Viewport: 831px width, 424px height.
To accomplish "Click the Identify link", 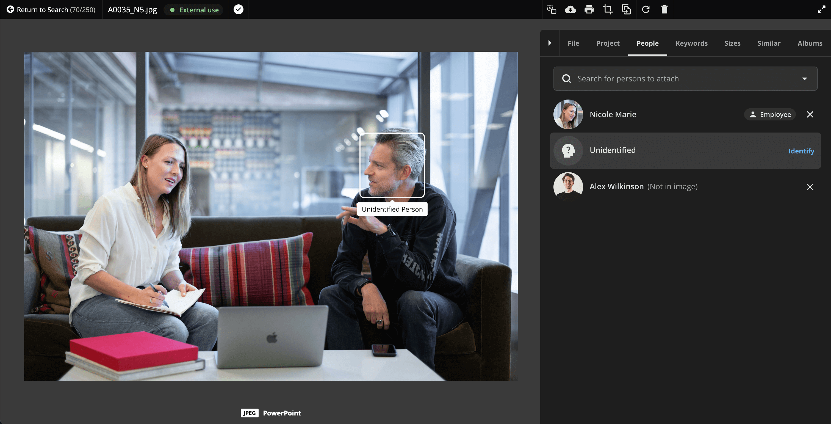I will pyautogui.click(x=801, y=151).
